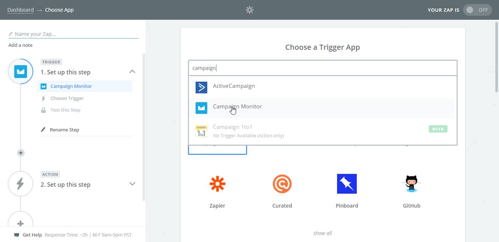
Task: Click the Campaign 1to1 logo icon
Action: pos(201,131)
